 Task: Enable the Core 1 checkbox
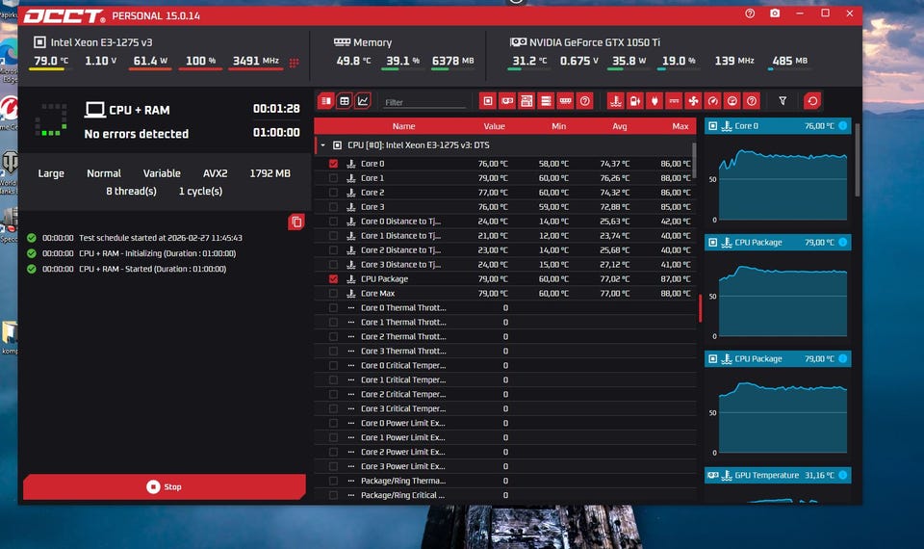[x=334, y=178]
